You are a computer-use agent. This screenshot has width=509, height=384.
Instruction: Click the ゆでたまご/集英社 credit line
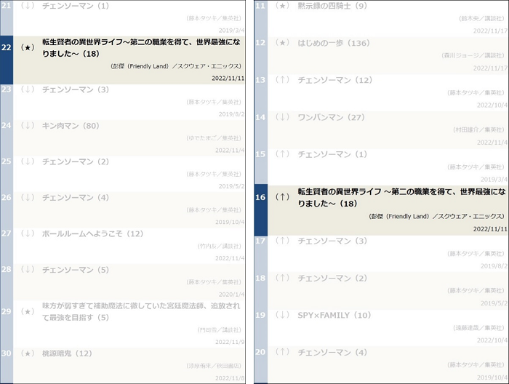click(x=214, y=138)
